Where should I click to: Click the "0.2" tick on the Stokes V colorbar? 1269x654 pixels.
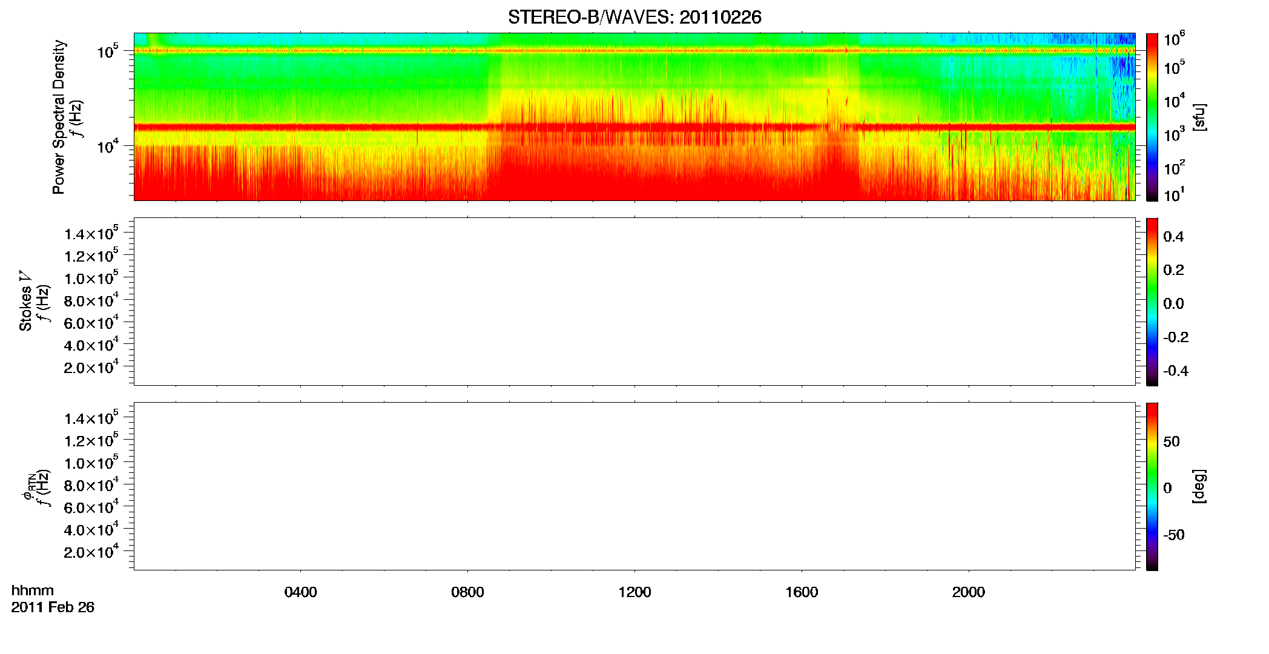pos(1173,270)
